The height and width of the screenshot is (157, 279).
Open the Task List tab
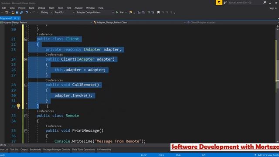click(x=14, y=150)
